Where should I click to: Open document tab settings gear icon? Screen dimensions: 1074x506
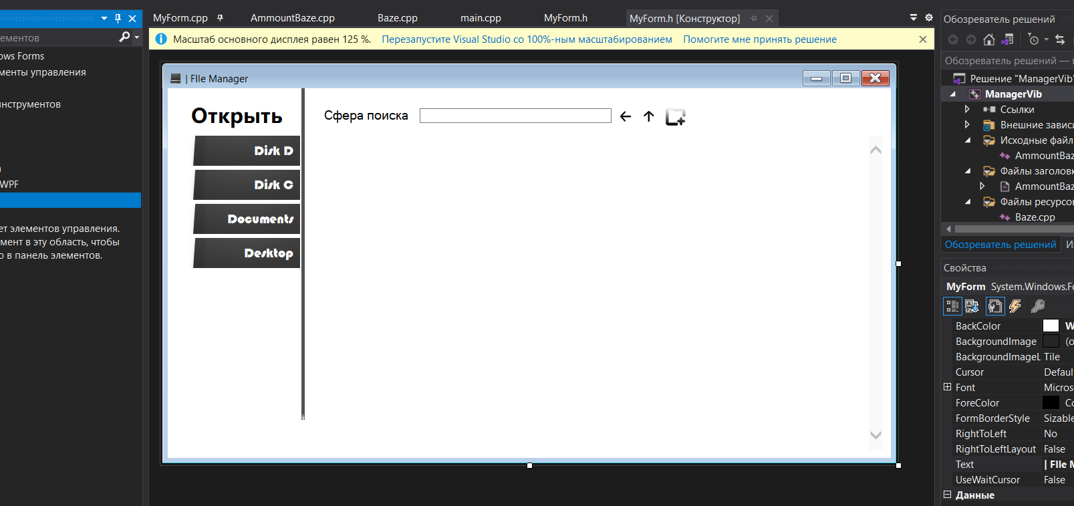(929, 18)
